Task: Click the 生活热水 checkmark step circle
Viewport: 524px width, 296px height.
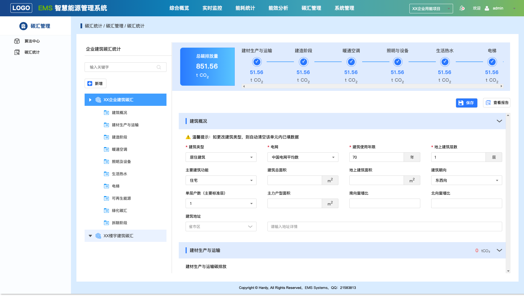Action: [x=445, y=62]
